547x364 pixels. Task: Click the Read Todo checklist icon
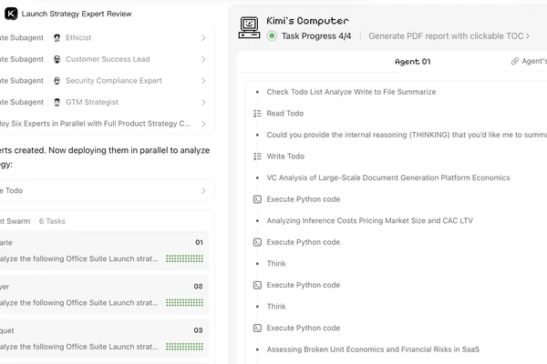click(257, 114)
